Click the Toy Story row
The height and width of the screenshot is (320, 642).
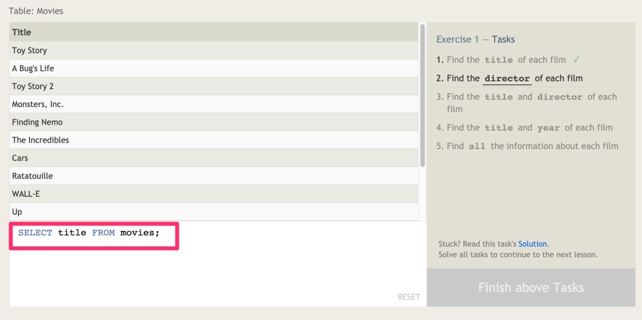point(213,50)
